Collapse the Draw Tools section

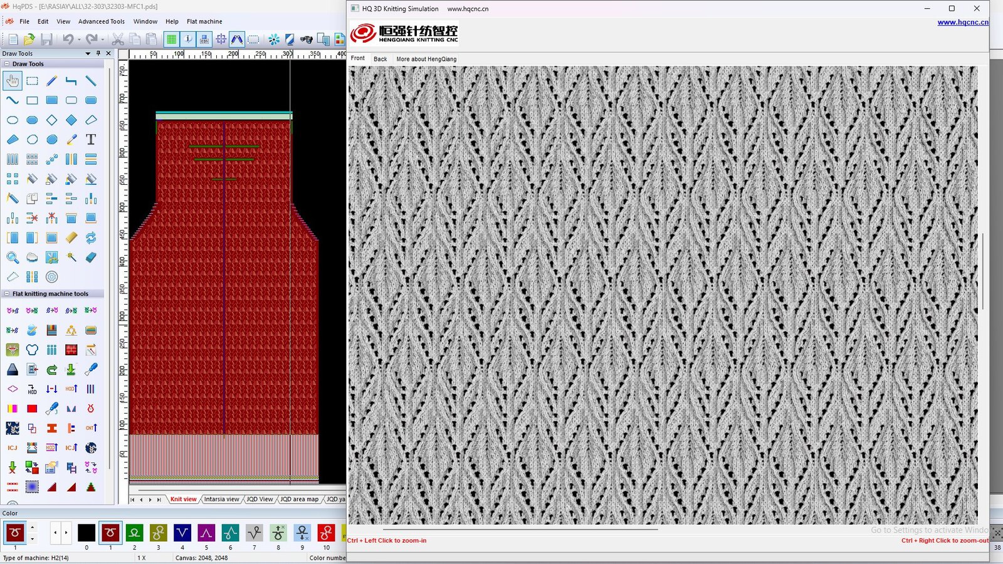point(7,64)
